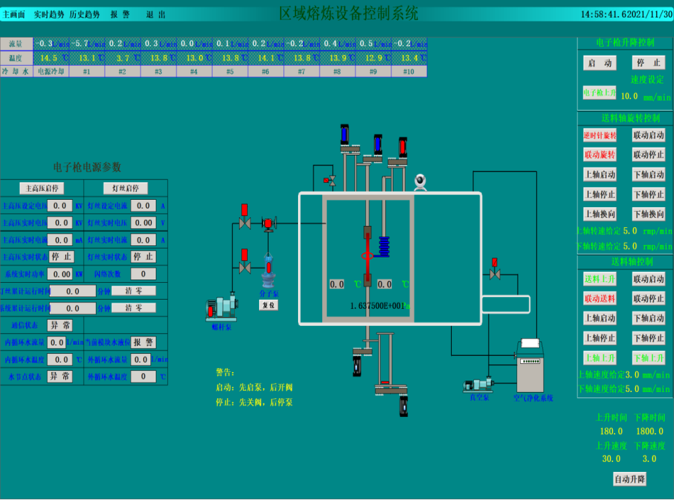Click the flange valve beside molecular pump line

[269, 224]
